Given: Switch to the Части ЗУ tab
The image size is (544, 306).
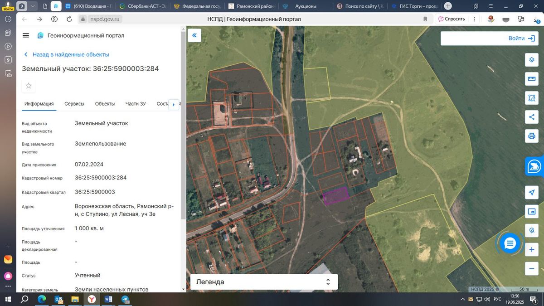Looking at the screenshot, I should click(136, 104).
